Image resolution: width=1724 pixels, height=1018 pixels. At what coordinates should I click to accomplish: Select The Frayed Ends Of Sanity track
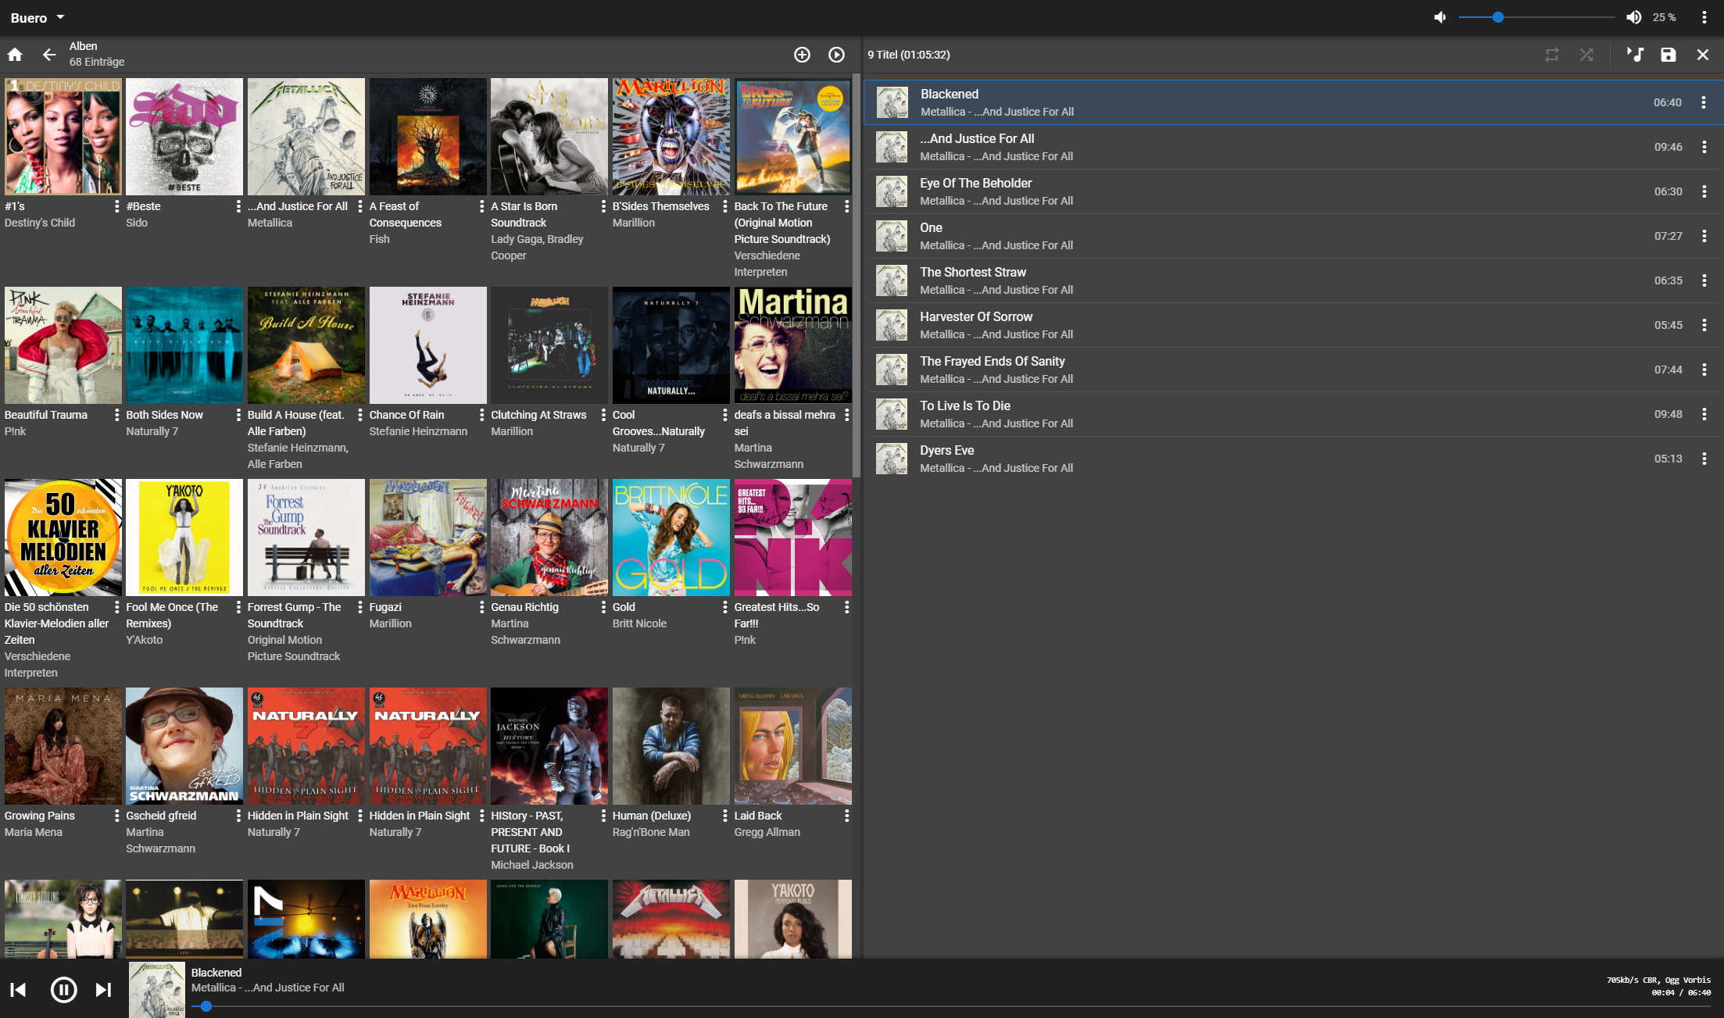pos(1293,370)
